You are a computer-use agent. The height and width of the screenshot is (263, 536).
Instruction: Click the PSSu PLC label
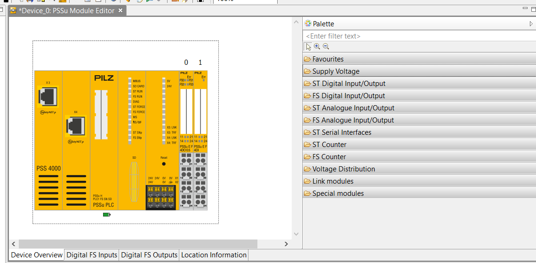[103, 205]
